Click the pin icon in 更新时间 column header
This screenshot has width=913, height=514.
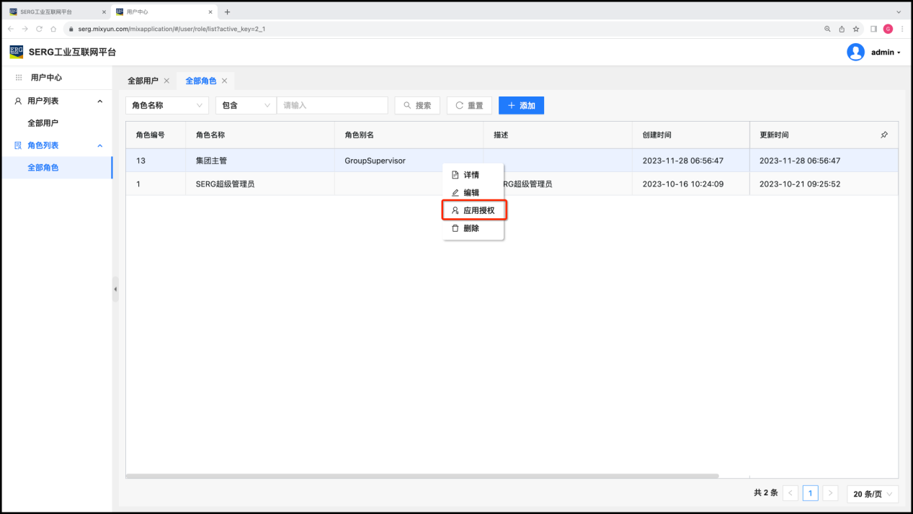884,135
